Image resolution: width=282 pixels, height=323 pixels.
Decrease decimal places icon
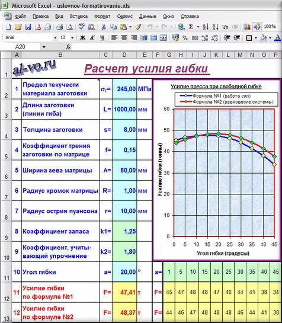pos(214,38)
